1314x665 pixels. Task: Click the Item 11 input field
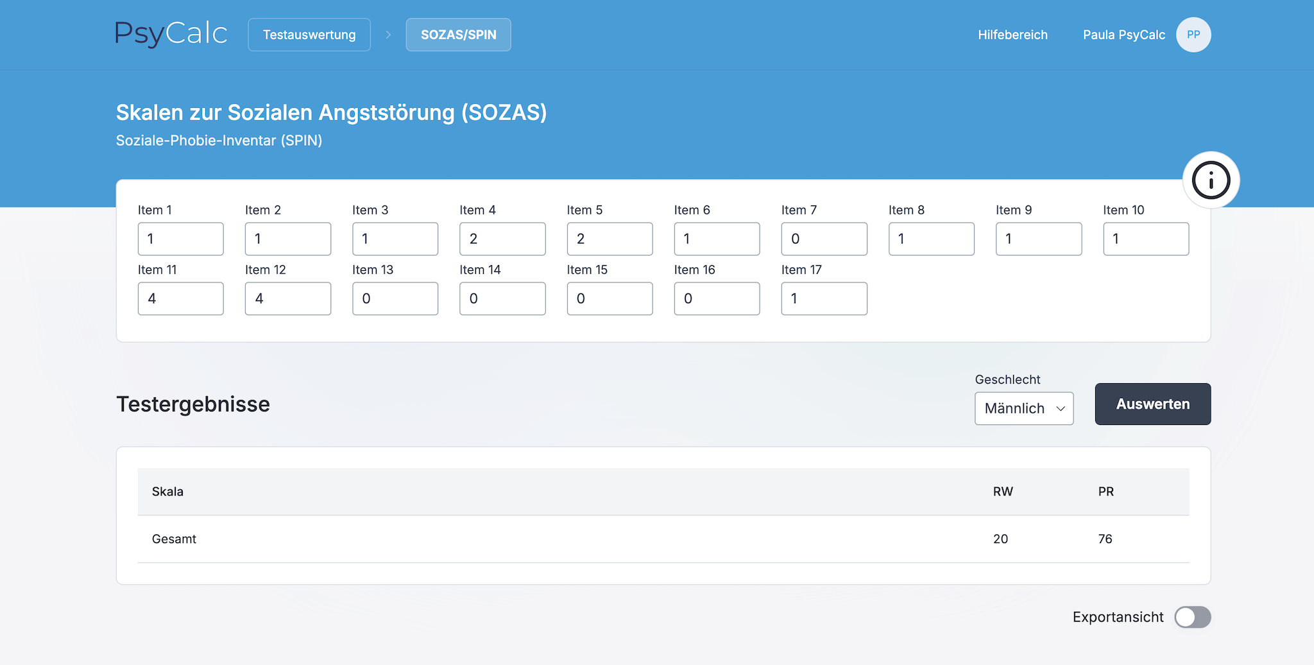(x=180, y=298)
